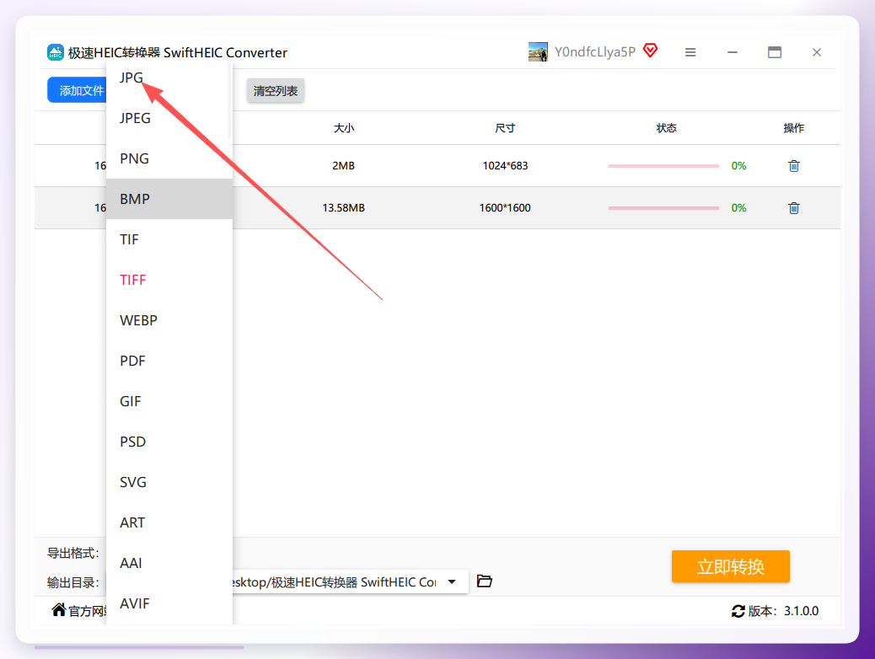Select PNG as the export format
Screen dimensions: 875x659
coord(169,158)
